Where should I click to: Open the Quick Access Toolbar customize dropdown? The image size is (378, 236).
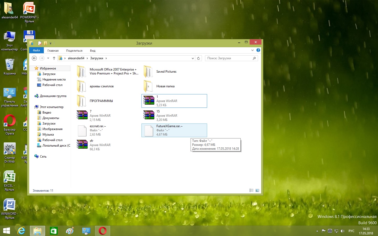(x=51, y=43)
